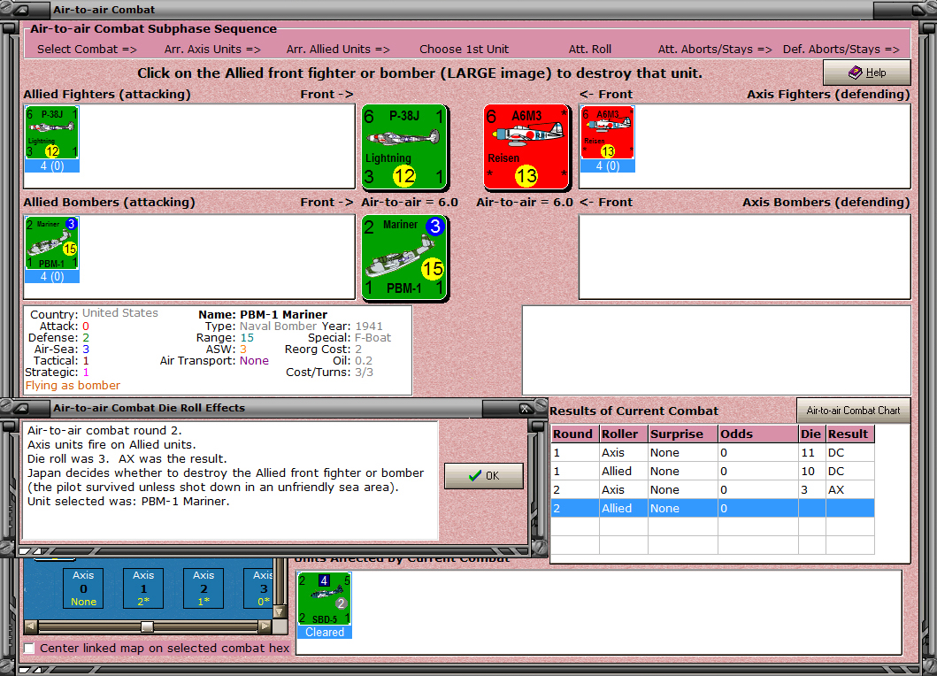
Task: Select round 1 Axis row in results table
Action: (712, 452)
